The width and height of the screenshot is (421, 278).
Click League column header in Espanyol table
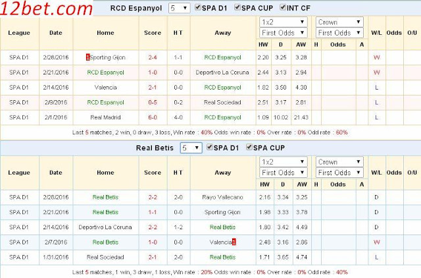click(19, 33)
